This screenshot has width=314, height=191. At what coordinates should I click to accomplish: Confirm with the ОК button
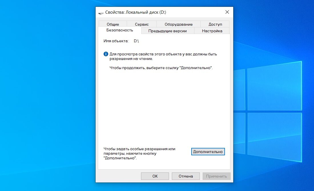coord(155,176)
